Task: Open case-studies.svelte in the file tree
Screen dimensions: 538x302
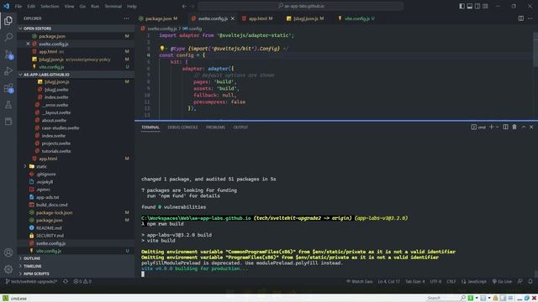Action: click(60, 128)
